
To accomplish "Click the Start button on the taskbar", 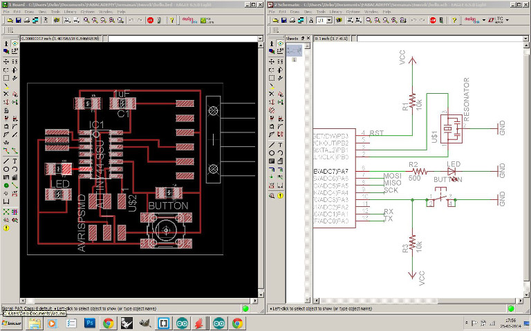I will [x=12, y=323].
